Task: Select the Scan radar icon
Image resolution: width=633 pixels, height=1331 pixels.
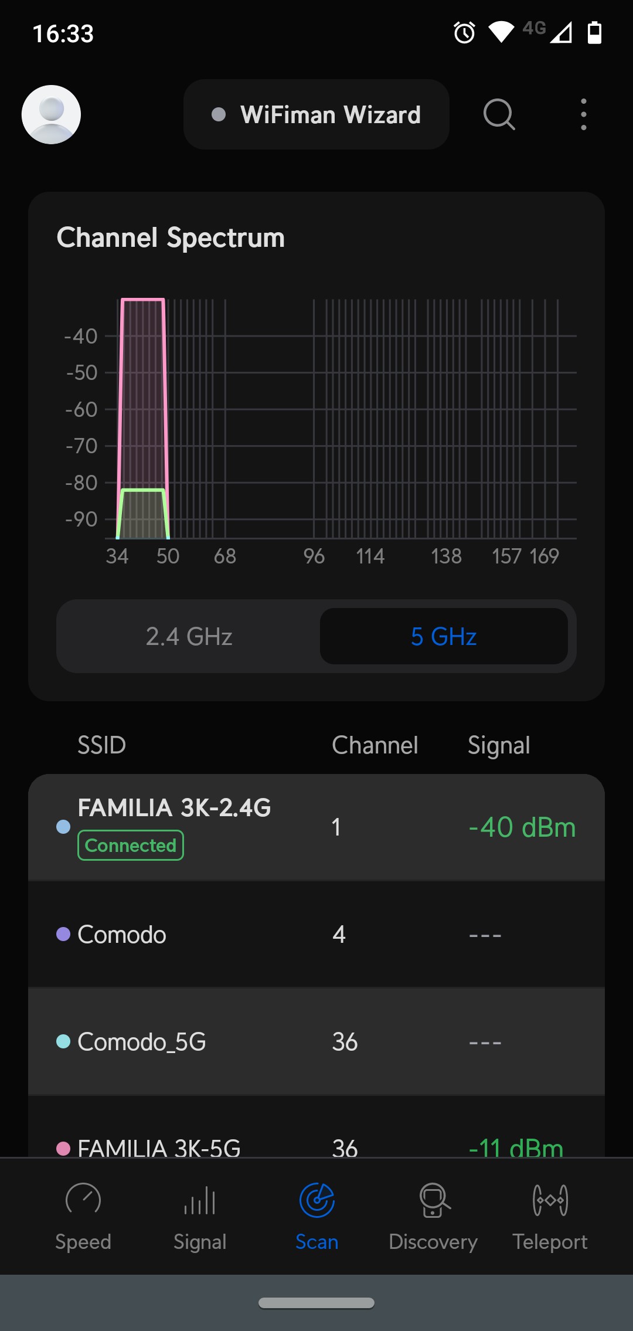Action: [316, 1200]
